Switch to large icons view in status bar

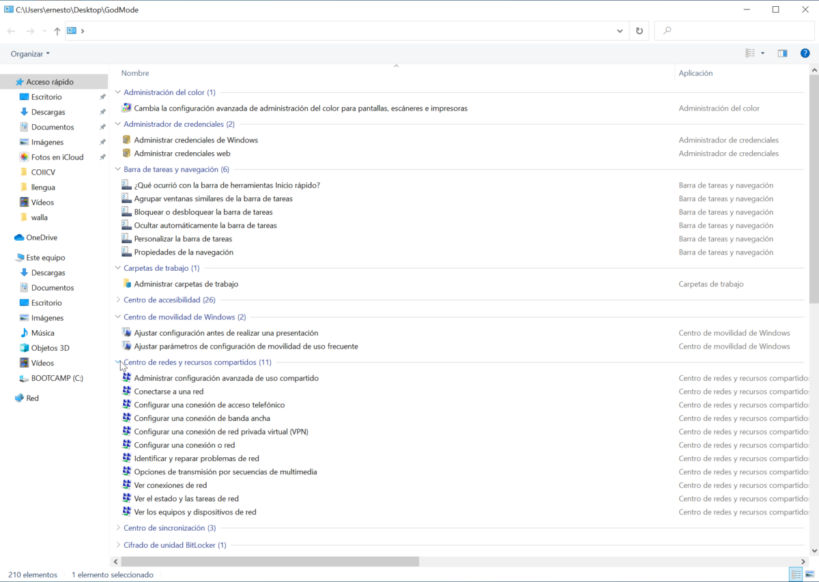pos(809,574)
